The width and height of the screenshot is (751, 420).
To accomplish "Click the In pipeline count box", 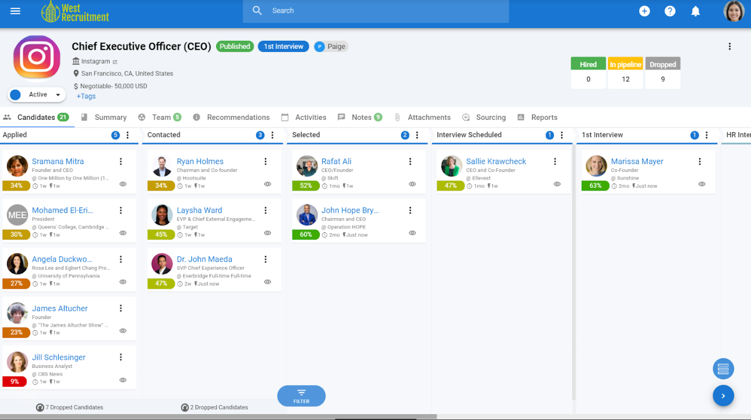I will pos(625,73).
